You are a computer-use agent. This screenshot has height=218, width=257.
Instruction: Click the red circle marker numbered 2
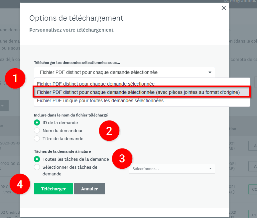(109, 131)
